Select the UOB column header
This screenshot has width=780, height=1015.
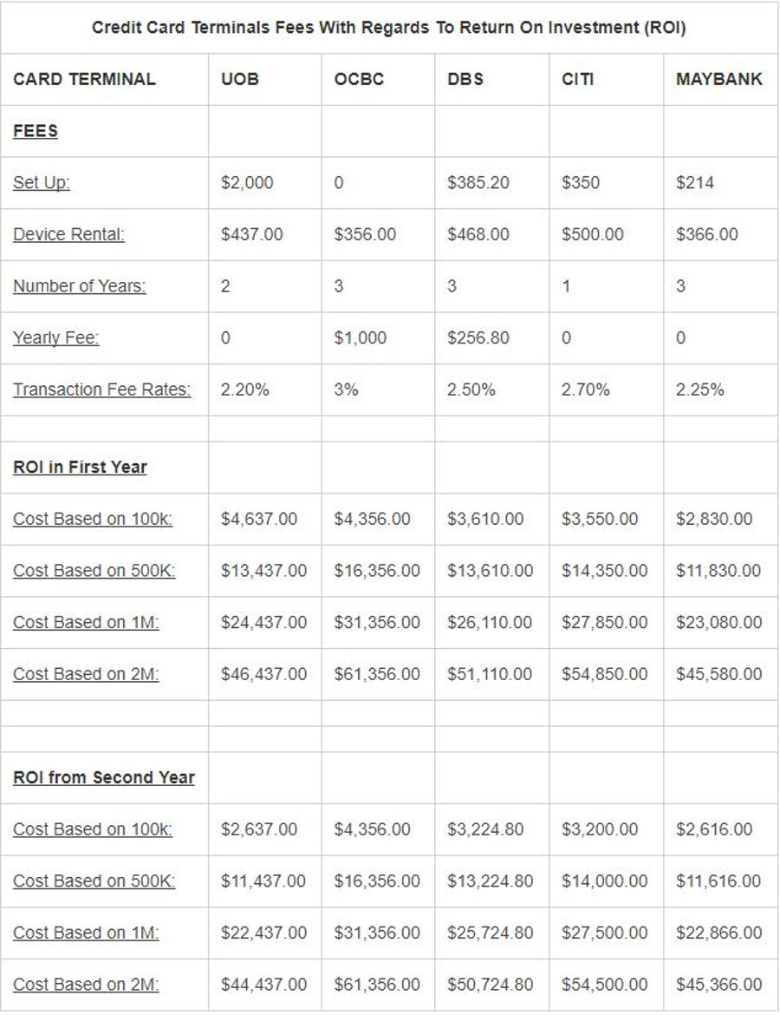pyautogui.click(x=240, y=79)
